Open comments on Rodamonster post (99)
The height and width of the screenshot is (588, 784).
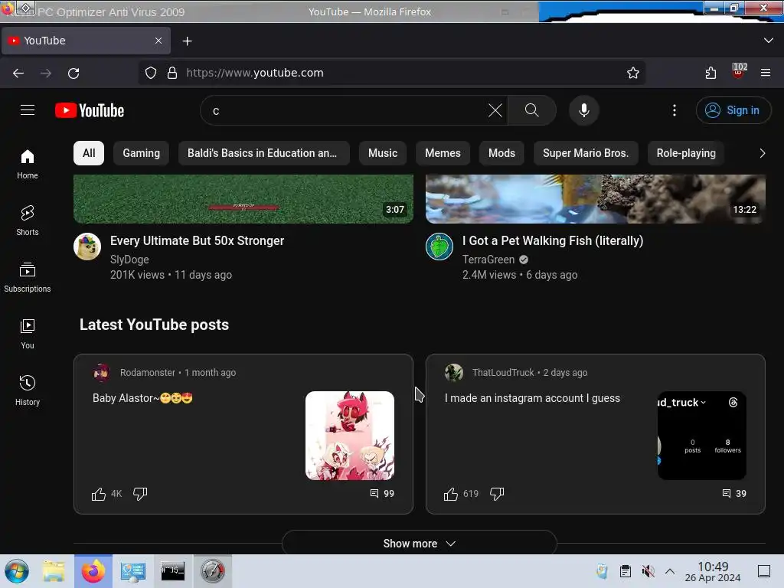[382, 494]
